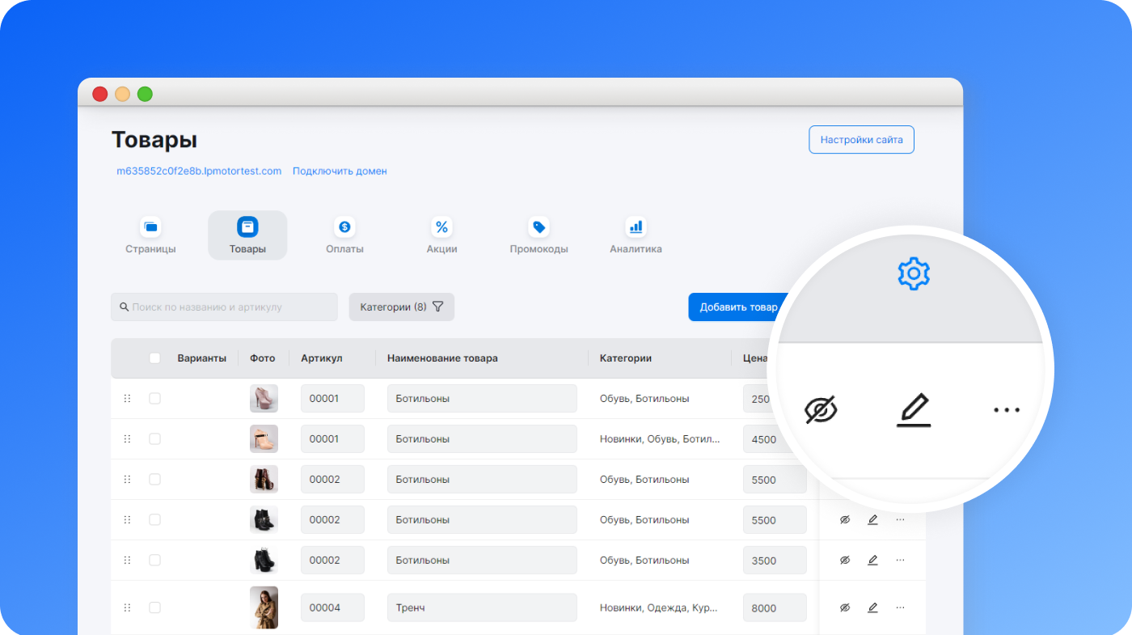The height and width of the screenshot is (635, 1132).
Task: Open more options for Тренч row
Action: tap(900, 607)
